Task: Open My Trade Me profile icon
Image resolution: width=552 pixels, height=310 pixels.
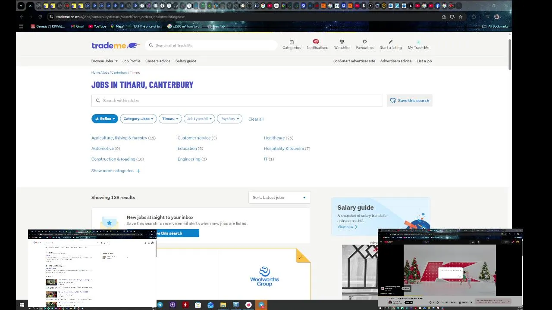Action: click(x=418, y=42)
